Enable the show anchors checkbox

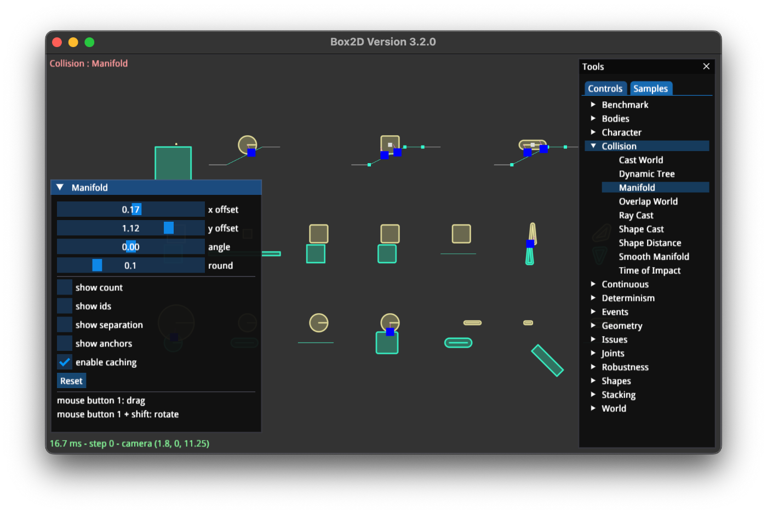tap(65, 343)
